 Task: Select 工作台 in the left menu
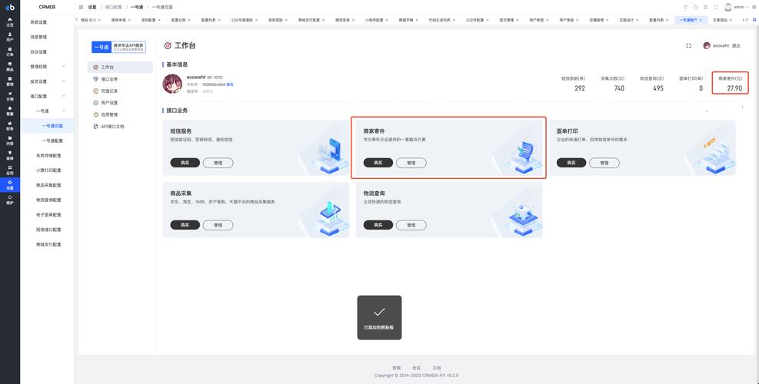120,68
